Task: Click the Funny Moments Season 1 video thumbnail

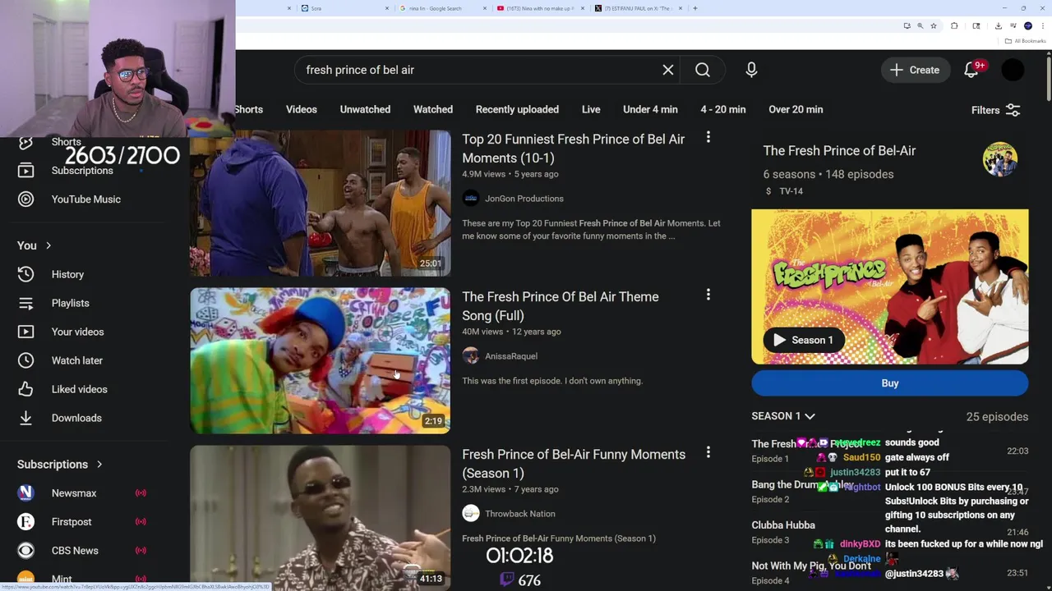Action: coord(321,518)
